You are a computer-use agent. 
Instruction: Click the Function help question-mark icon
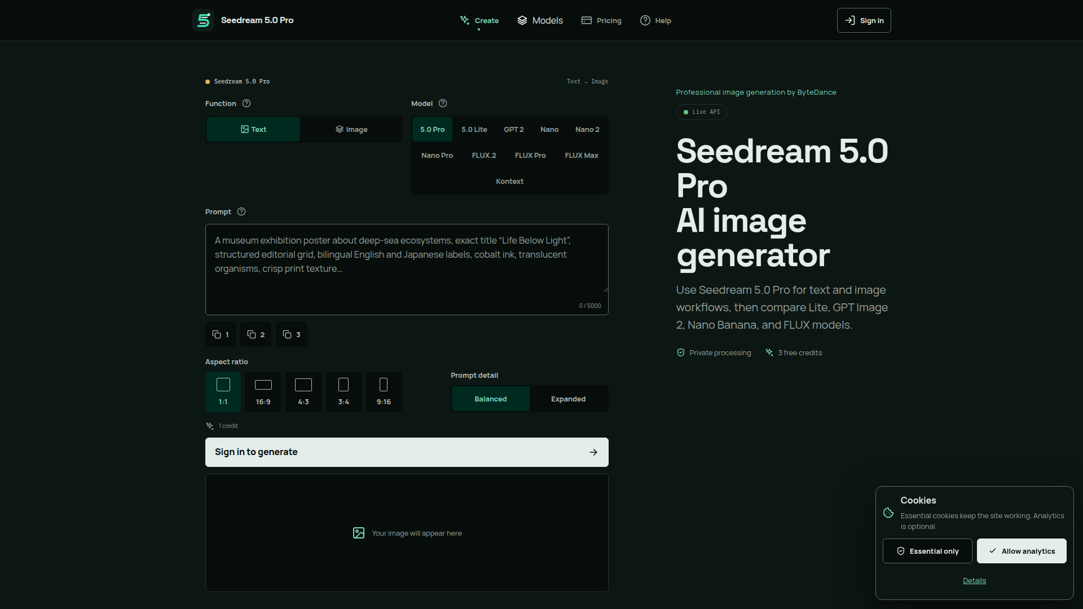pos(246,103)
